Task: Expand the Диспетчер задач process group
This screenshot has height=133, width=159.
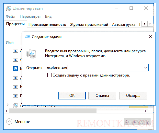Action: [x=7, y=105]
